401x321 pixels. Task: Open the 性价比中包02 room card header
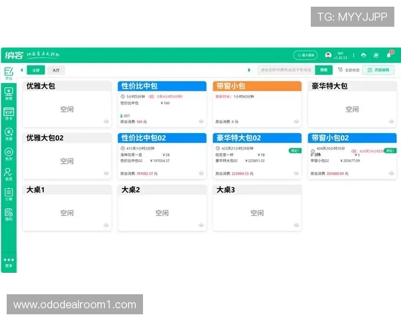tap(162, 138)
